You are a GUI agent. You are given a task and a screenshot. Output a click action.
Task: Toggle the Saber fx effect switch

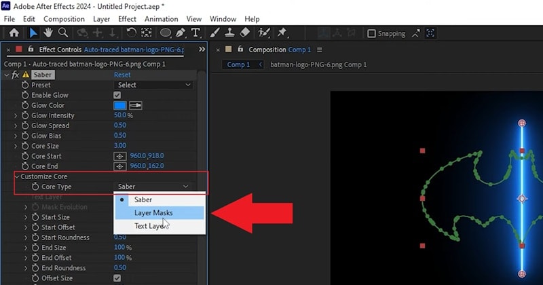pyautogui.click(x=15, y=75)
